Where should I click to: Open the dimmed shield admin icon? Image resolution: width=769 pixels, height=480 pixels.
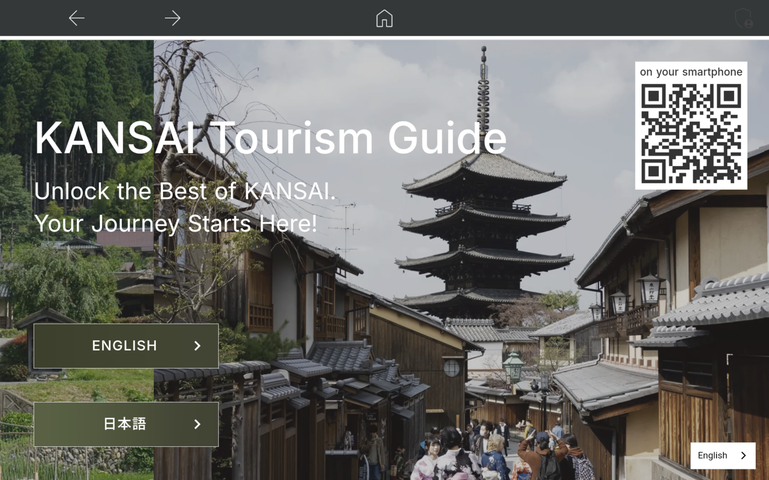(743, 18)
